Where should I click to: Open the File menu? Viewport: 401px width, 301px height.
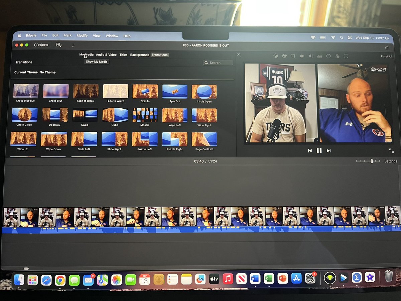coord(44,35)
